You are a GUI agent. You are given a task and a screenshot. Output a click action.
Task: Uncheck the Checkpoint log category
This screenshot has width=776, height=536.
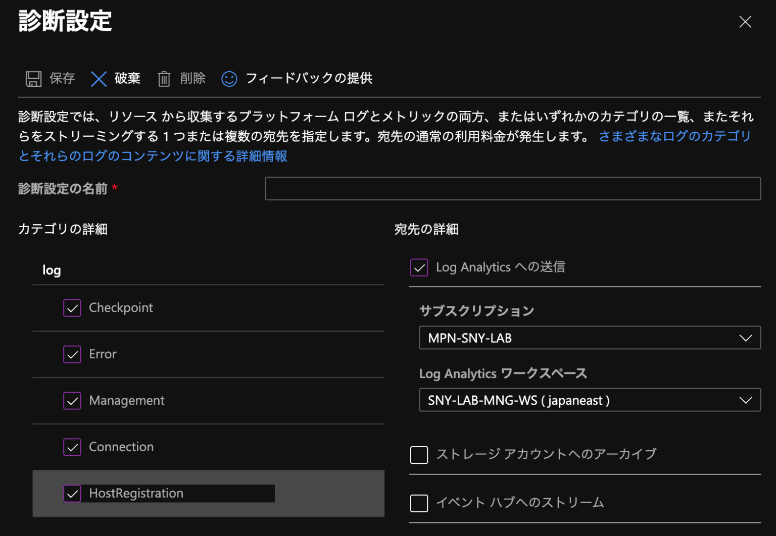(72, 307)
